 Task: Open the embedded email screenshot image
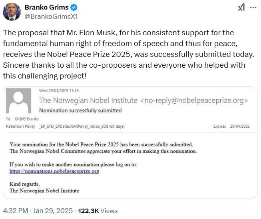[130, 143]
